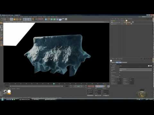Image resolution: width=154 pixels, height=115 pixels.
Task: Select the yellow Scale tool icon
Action: (14, 19)
